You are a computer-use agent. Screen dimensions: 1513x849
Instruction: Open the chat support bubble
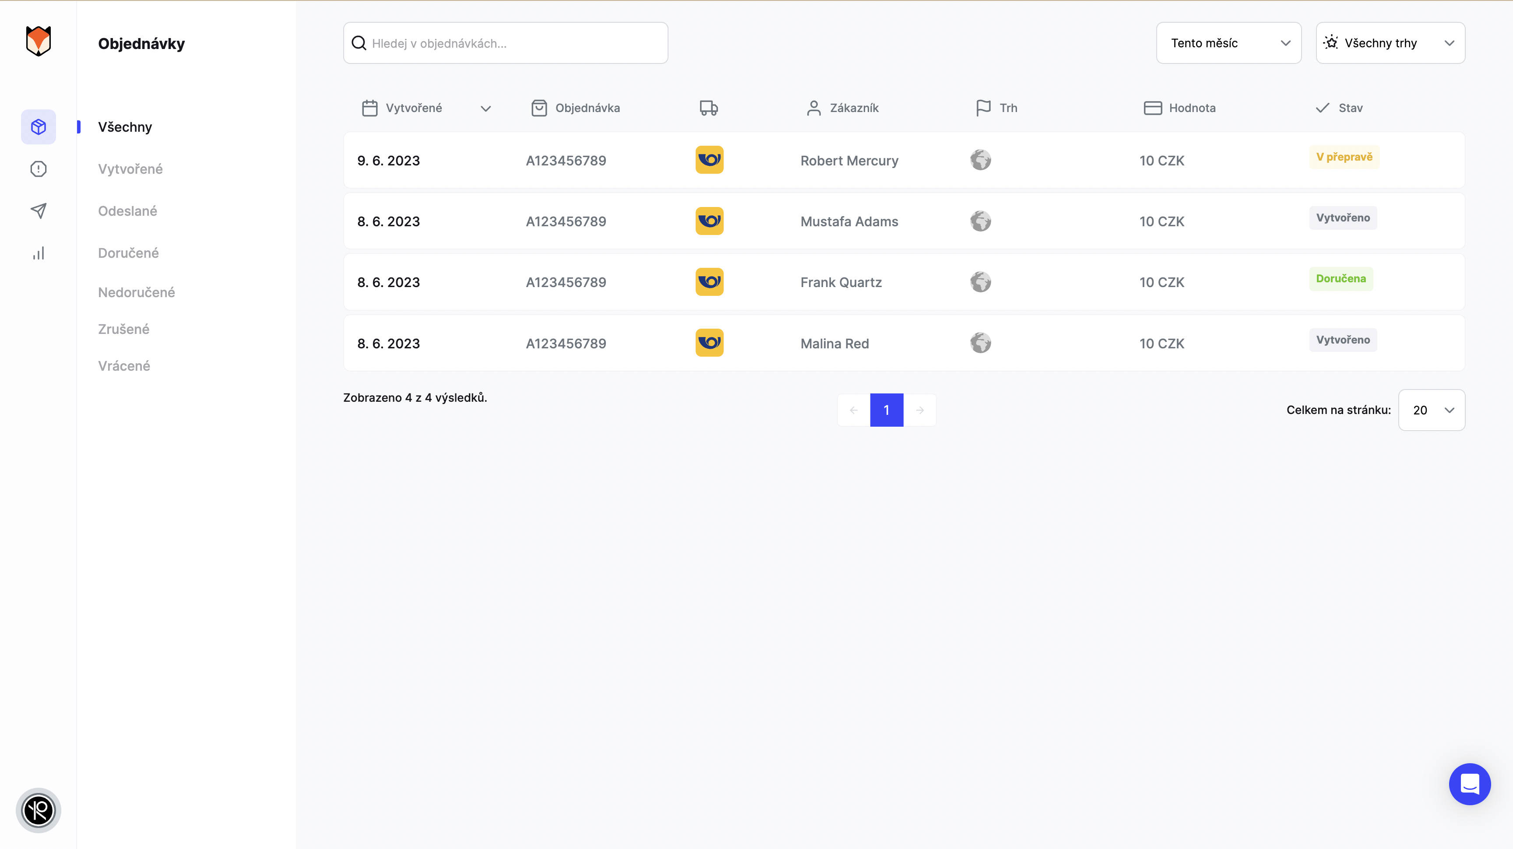click(x=1470, y=784)
